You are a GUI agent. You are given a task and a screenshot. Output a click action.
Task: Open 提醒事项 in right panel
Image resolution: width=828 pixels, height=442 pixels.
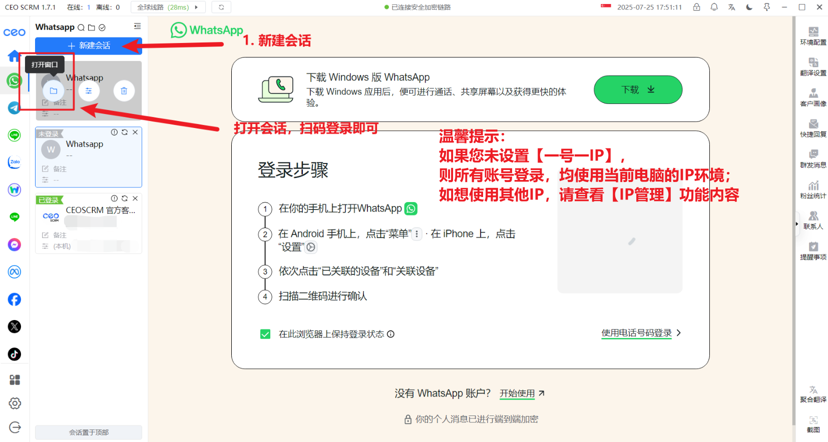click(813, 250)
